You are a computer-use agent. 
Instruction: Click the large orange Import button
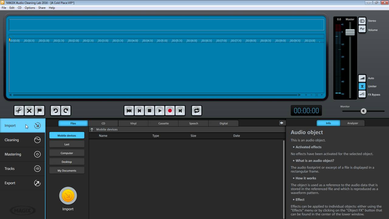tap(68, 196)
